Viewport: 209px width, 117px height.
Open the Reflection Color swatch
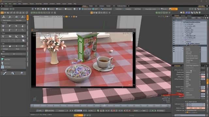196,108
